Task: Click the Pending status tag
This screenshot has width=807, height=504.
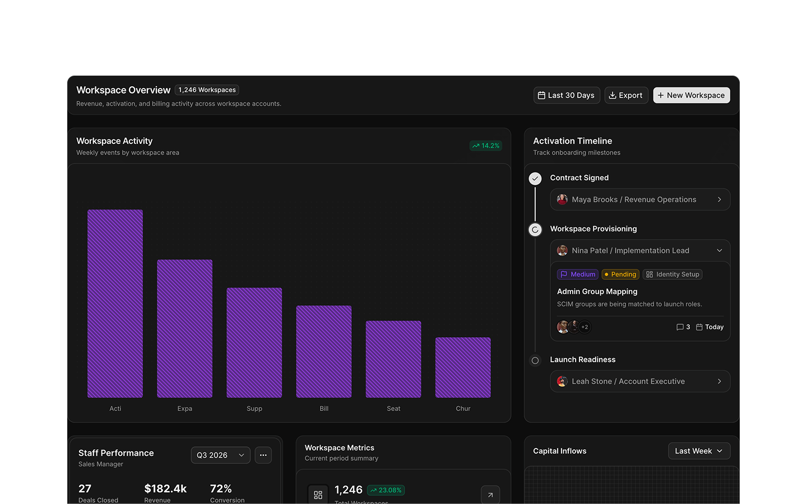Action: (x=620, y=274)
